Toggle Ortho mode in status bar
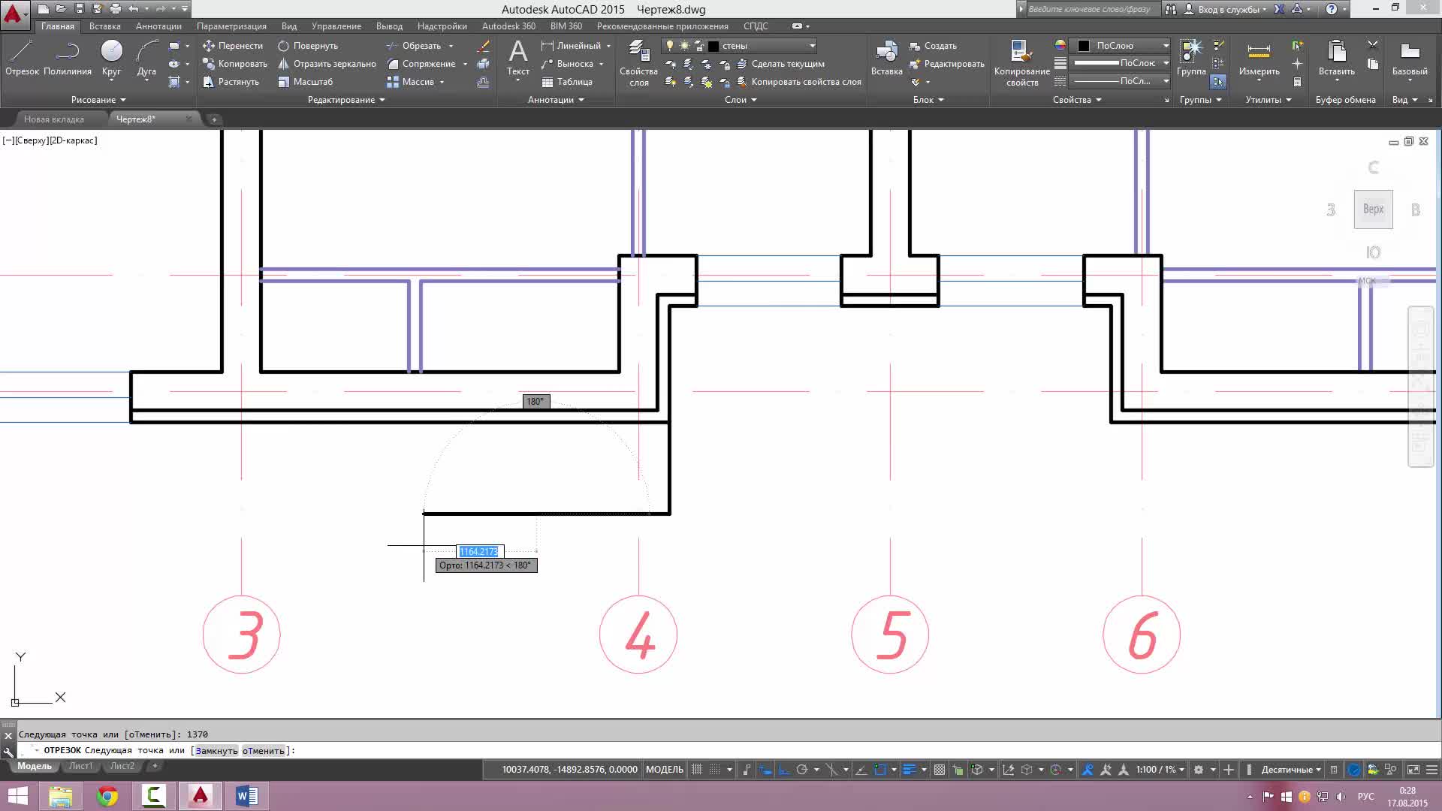1442x811 pixels. (x=783, y=770)
